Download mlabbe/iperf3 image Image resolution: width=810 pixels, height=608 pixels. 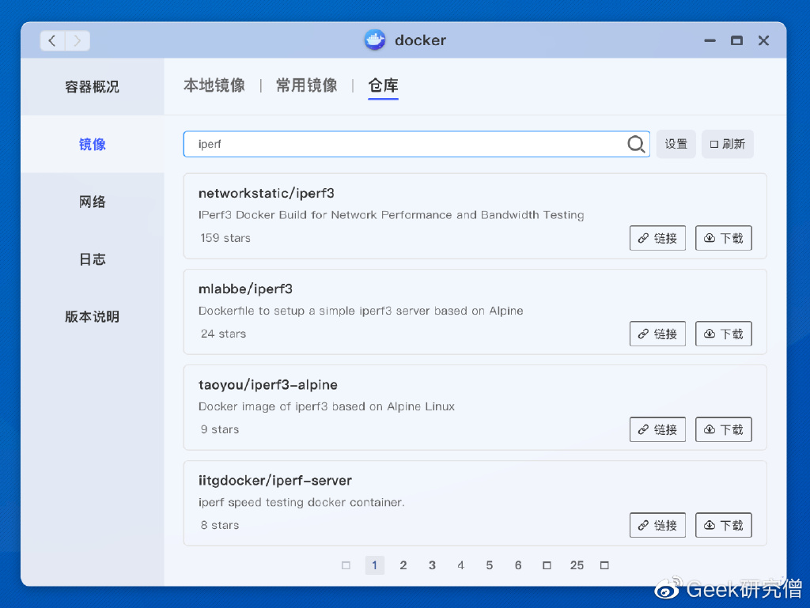[x=723, y=334]
